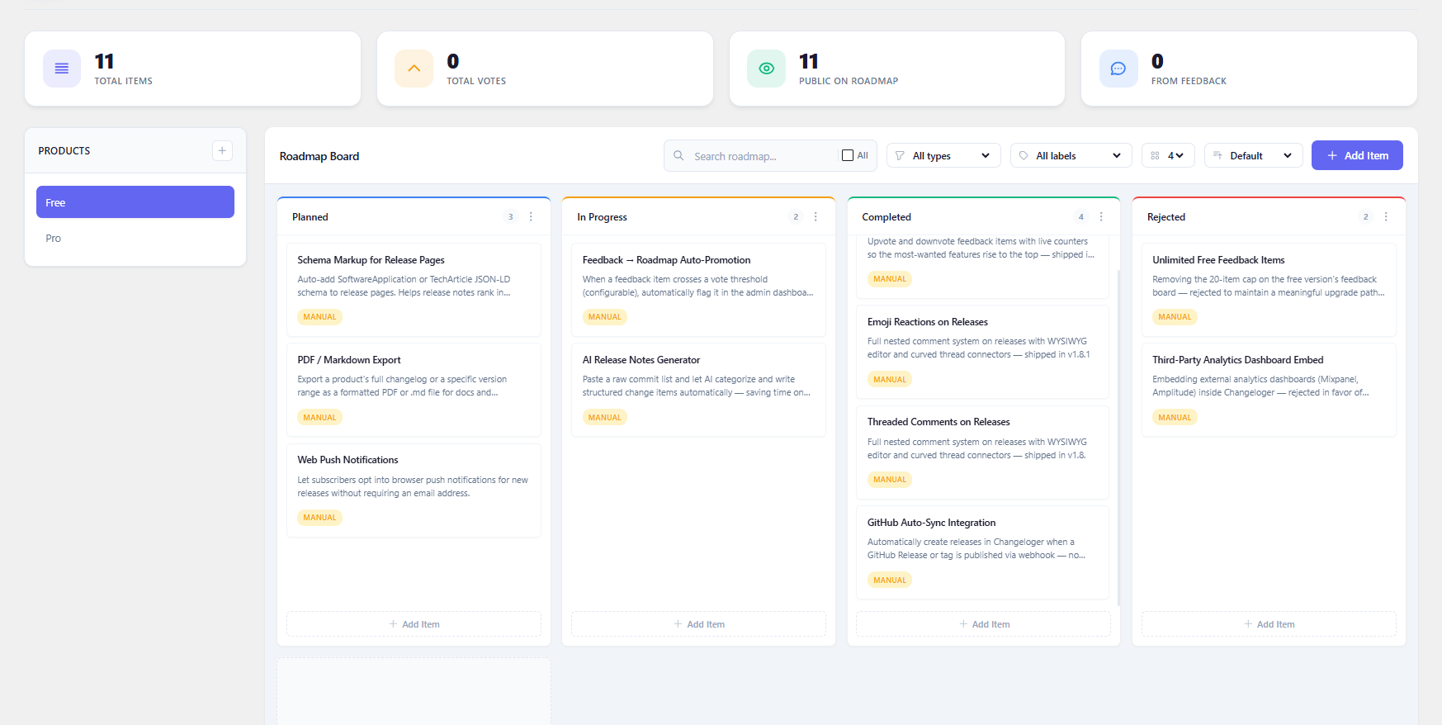Add item at bottom of Planned column
Viewport: 1442px width, 725px height.
click(414, 624)
